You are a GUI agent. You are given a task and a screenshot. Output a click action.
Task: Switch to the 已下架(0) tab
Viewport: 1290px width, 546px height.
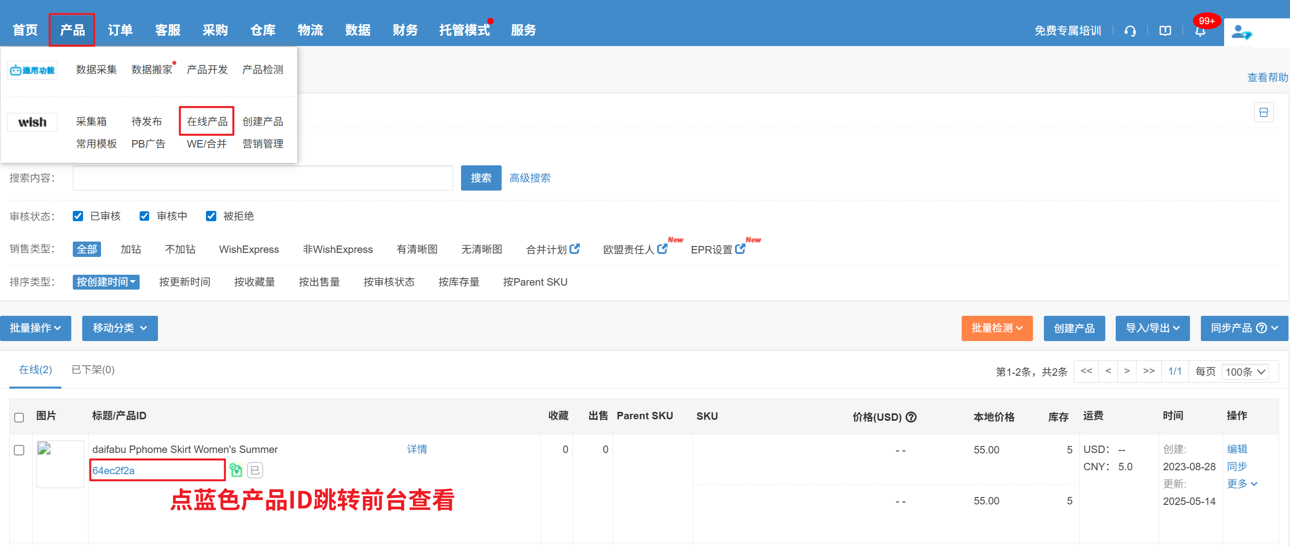[93, 369]
